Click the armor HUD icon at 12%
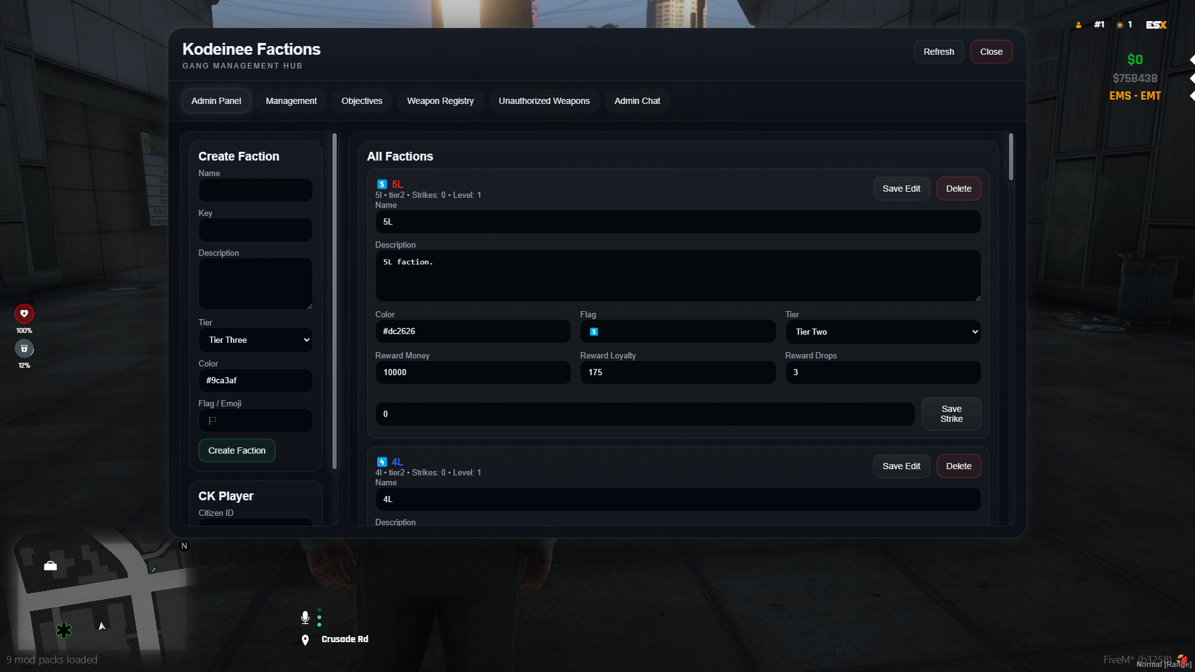This screenshot has width=1195, height=672. (24, 348)
